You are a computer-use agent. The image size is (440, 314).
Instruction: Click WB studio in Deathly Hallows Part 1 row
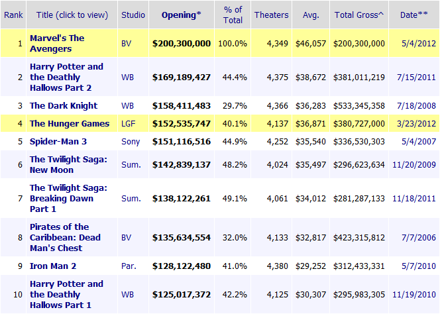(127, 295)
